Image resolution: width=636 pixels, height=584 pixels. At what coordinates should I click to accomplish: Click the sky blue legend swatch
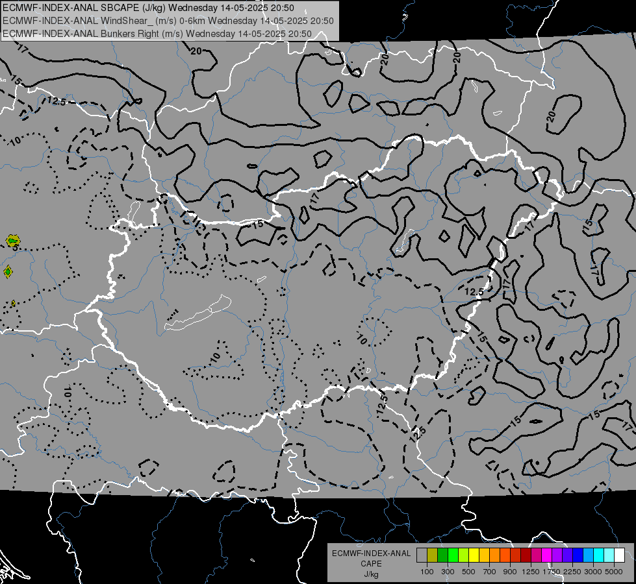pyautogui.click(x=588, y=555)
